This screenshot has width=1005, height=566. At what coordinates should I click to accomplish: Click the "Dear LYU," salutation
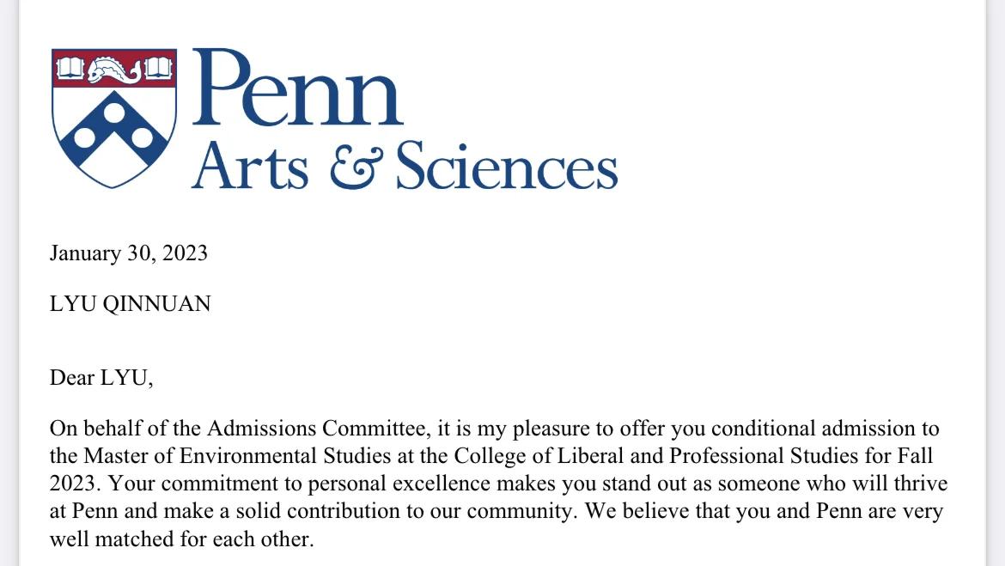coord(101,378)
